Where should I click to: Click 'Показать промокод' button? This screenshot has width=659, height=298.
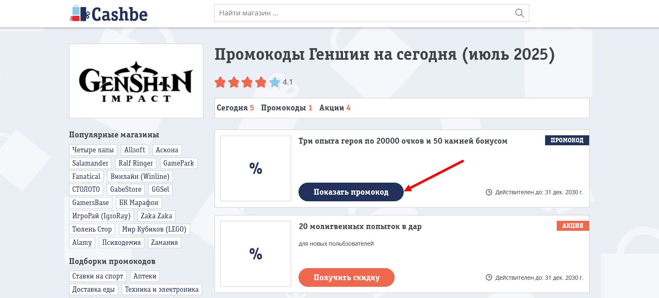click(x=351, y=192)
